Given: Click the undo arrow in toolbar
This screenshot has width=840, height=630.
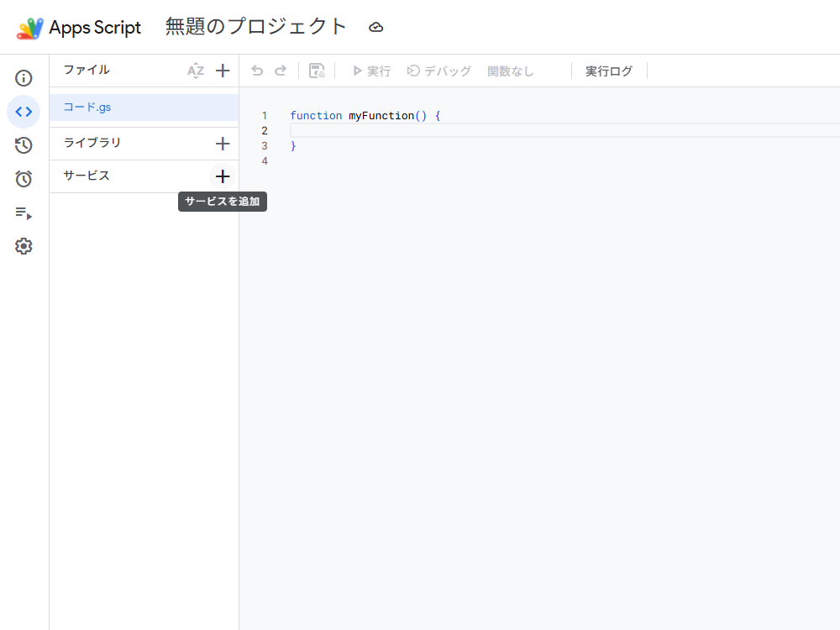Looking at the screenshot, I should click(257, 71).
